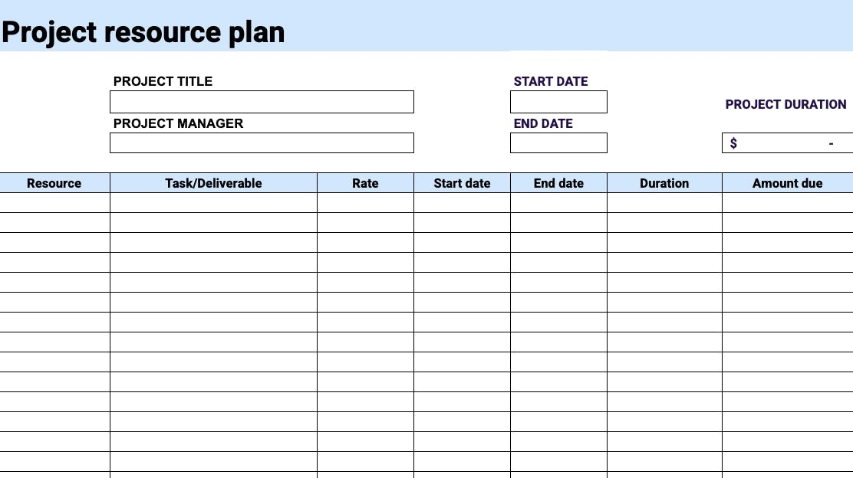Select the Project Manager input box

[x=262, y=142]
